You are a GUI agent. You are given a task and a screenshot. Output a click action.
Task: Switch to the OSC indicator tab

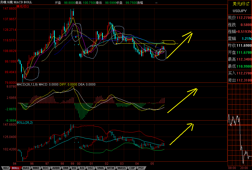pyautogui.click(x=91, y=168)
